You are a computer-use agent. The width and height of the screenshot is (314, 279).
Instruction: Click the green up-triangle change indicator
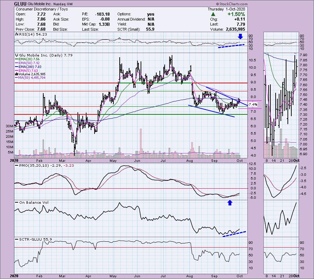[x=213, y=14]
